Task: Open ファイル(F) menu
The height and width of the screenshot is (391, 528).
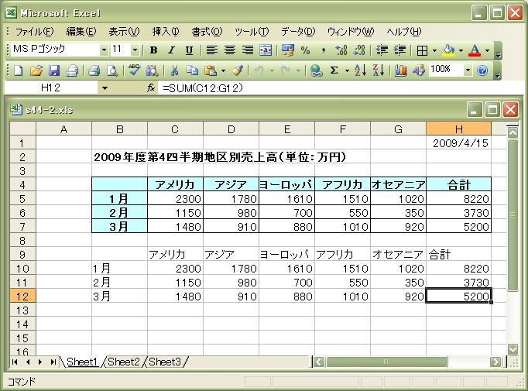Action: pos(34,32)
